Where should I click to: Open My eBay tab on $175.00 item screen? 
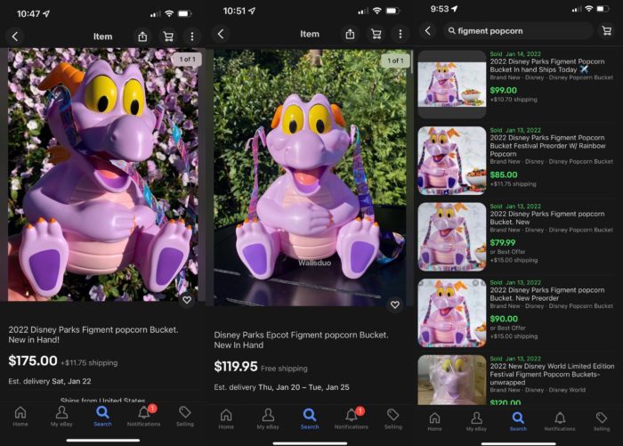[61, 417]
